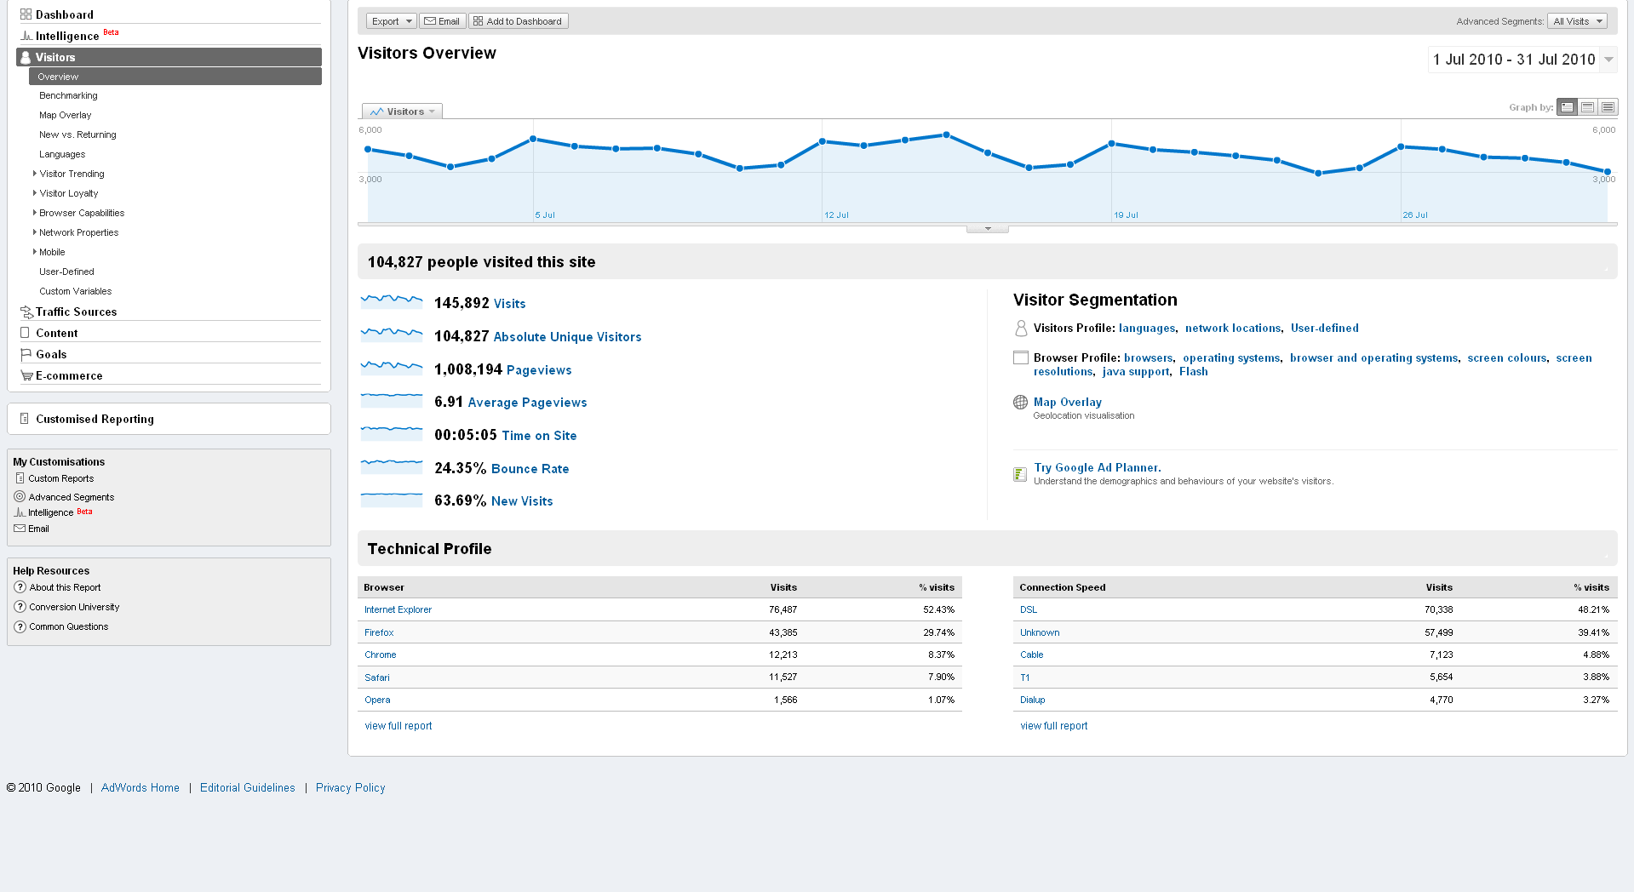Open Privacy Policy footer link

point(350,788)
